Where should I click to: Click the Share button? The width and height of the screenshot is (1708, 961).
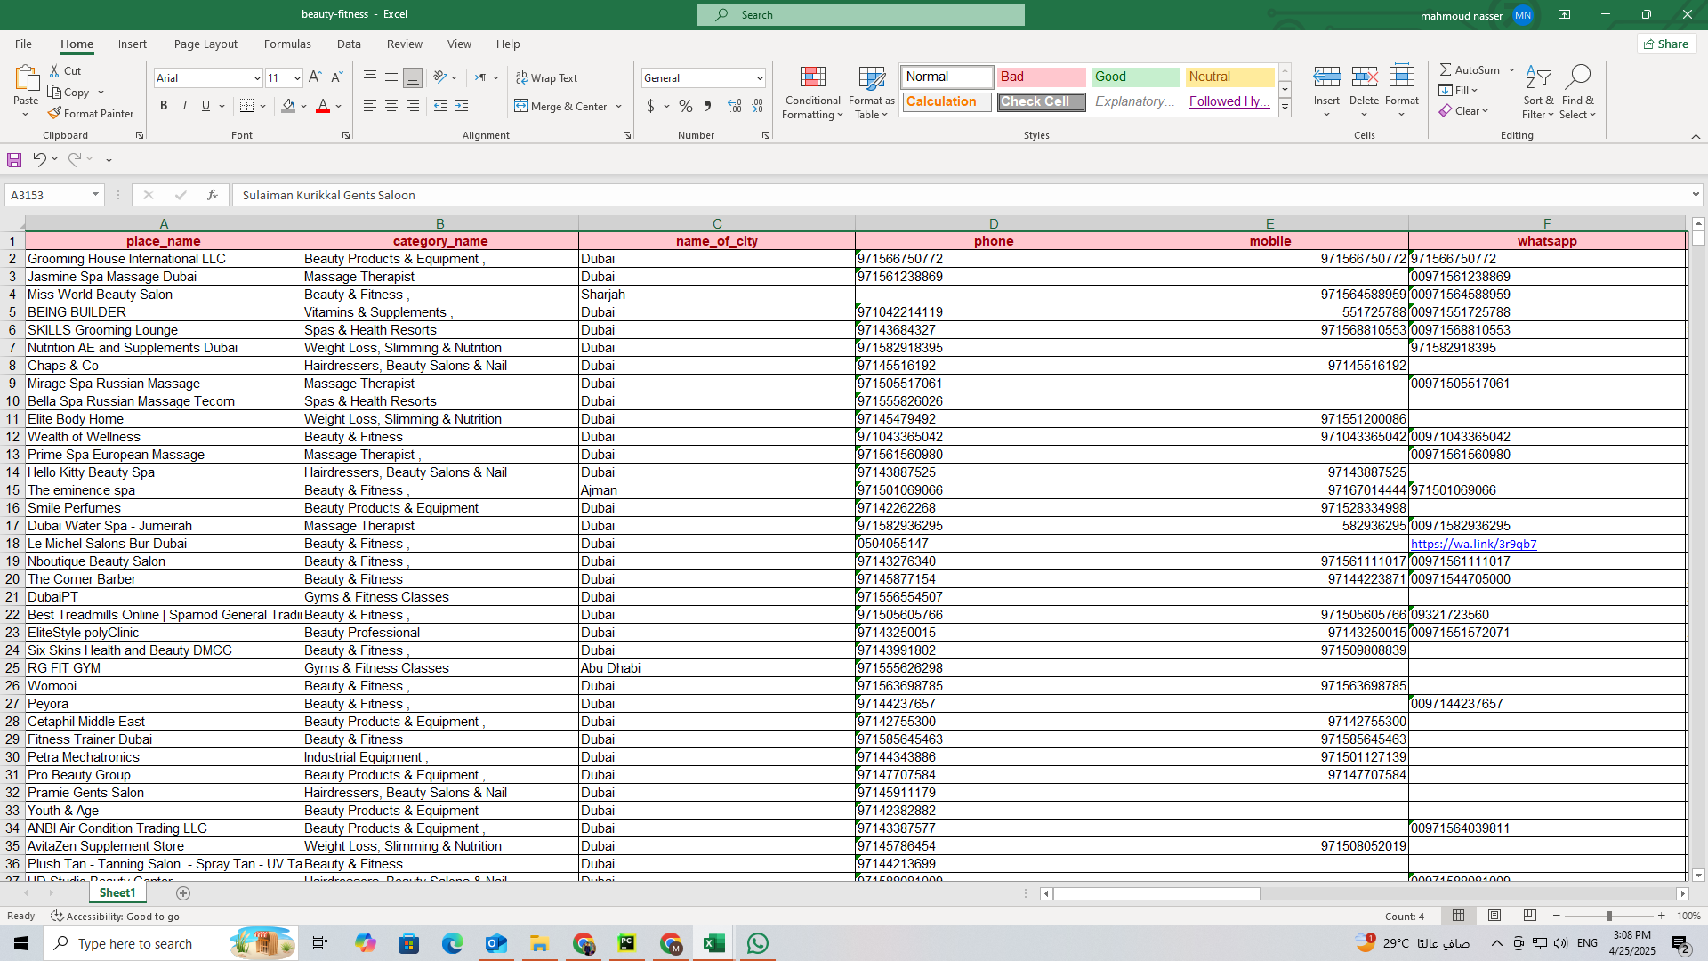(x=1666, y=44)
